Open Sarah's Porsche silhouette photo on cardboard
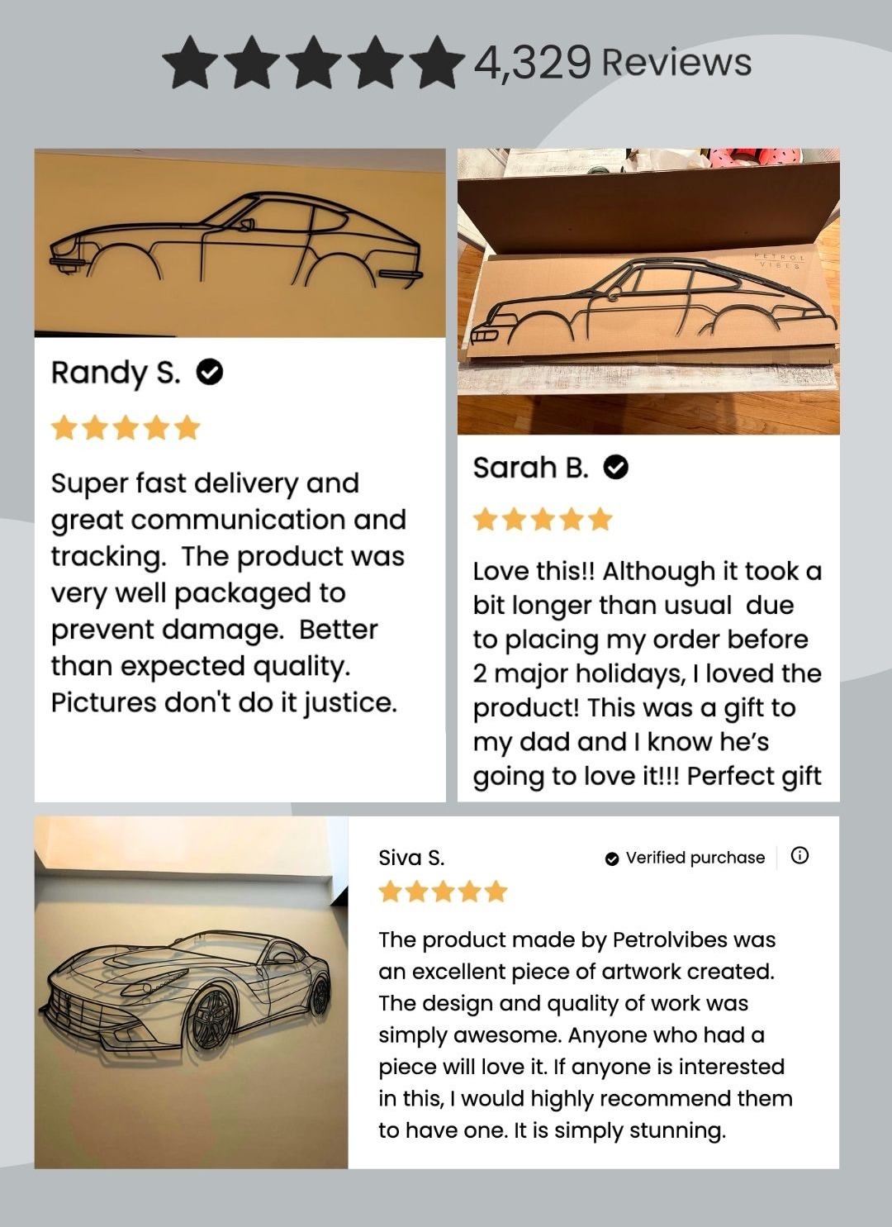Screen dimensions: 892x1227 pyautogui.click(x=648, y=292)
